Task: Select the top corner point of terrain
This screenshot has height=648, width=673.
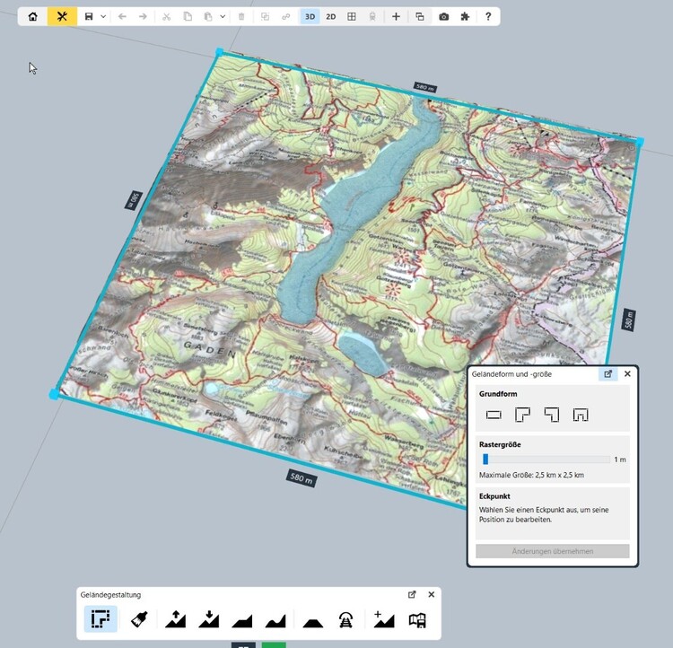Action: (x=219, y=52)
